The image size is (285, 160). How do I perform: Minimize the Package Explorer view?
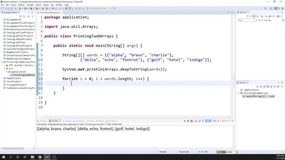[29, 12]
